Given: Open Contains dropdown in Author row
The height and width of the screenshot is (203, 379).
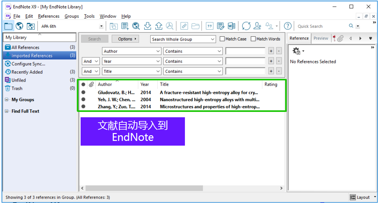Looking at the screenshot, I should pyautogui.click(x=193, y=51).
